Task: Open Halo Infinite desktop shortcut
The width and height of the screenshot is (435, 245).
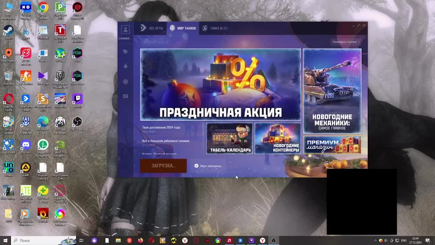Action: [x=8, y=192]
